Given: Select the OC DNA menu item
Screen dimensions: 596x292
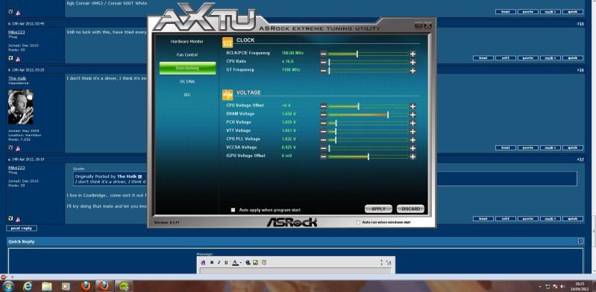Looking at the screenshot, I should 187,81.
